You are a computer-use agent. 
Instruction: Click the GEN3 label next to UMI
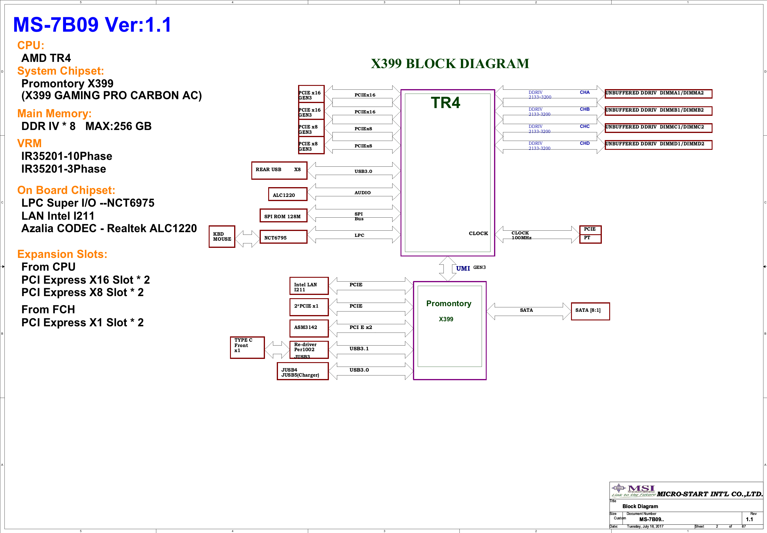pyautogui.click(x=479, y=267)
